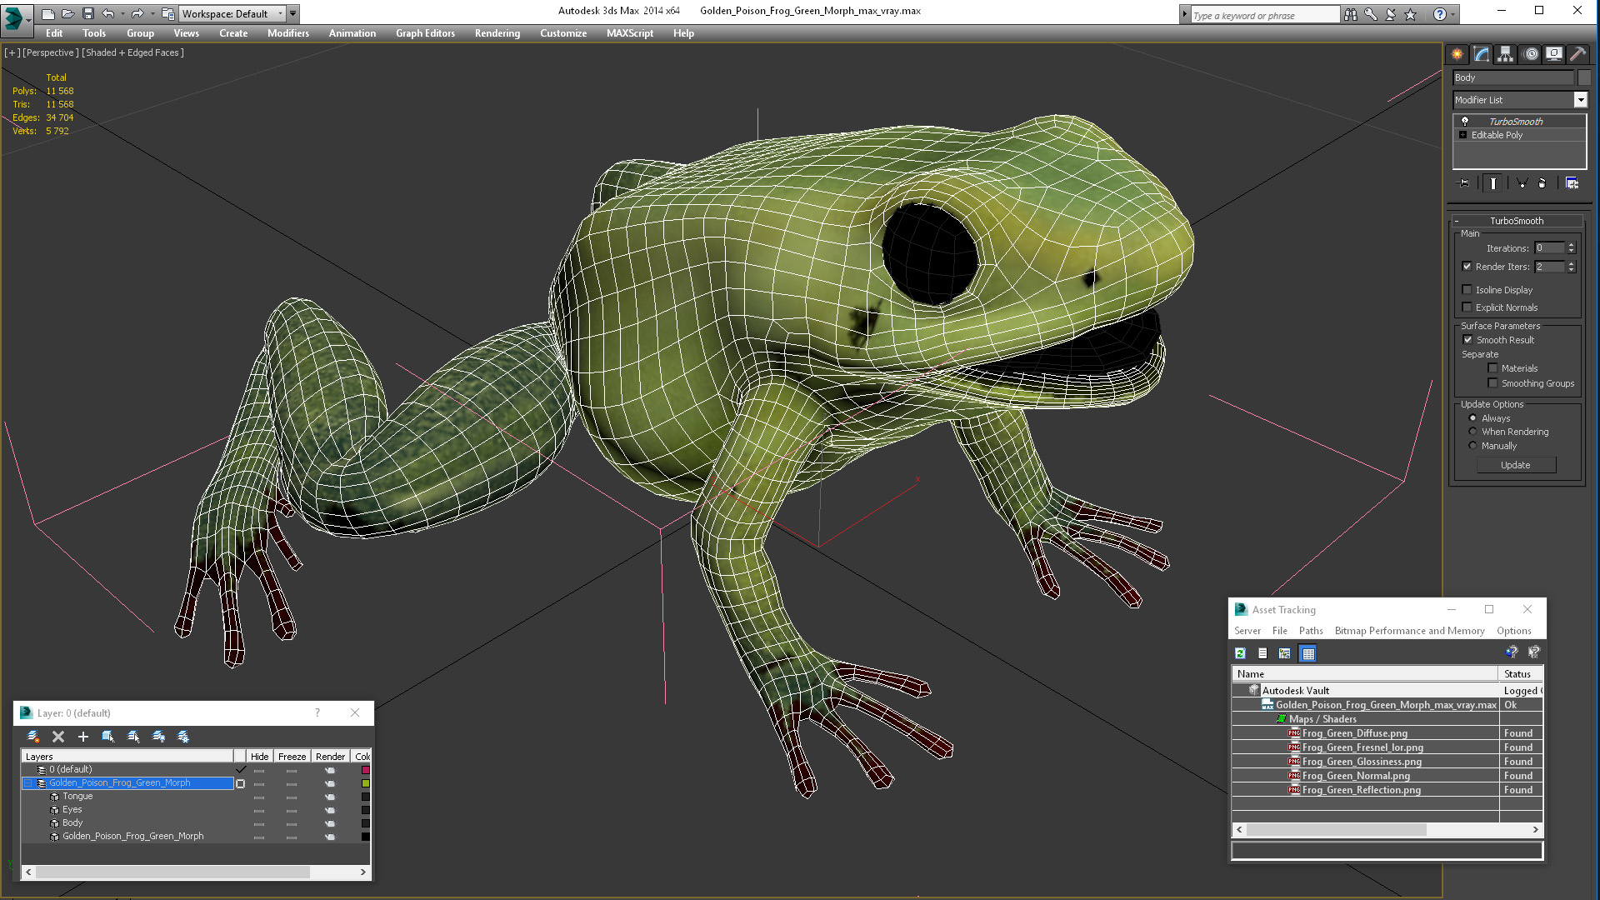Click Create New Layer icon
Viewport: 1600px width, 900px height.
point(33,737)
